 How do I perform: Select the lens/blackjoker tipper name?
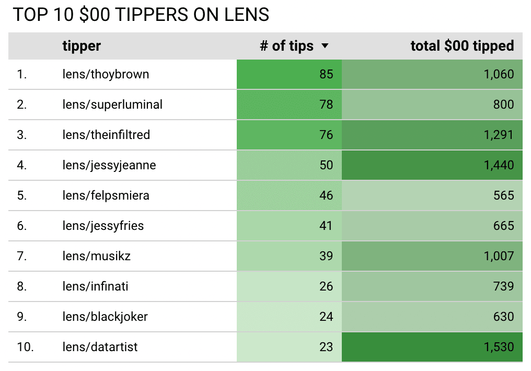pos(105,317)
